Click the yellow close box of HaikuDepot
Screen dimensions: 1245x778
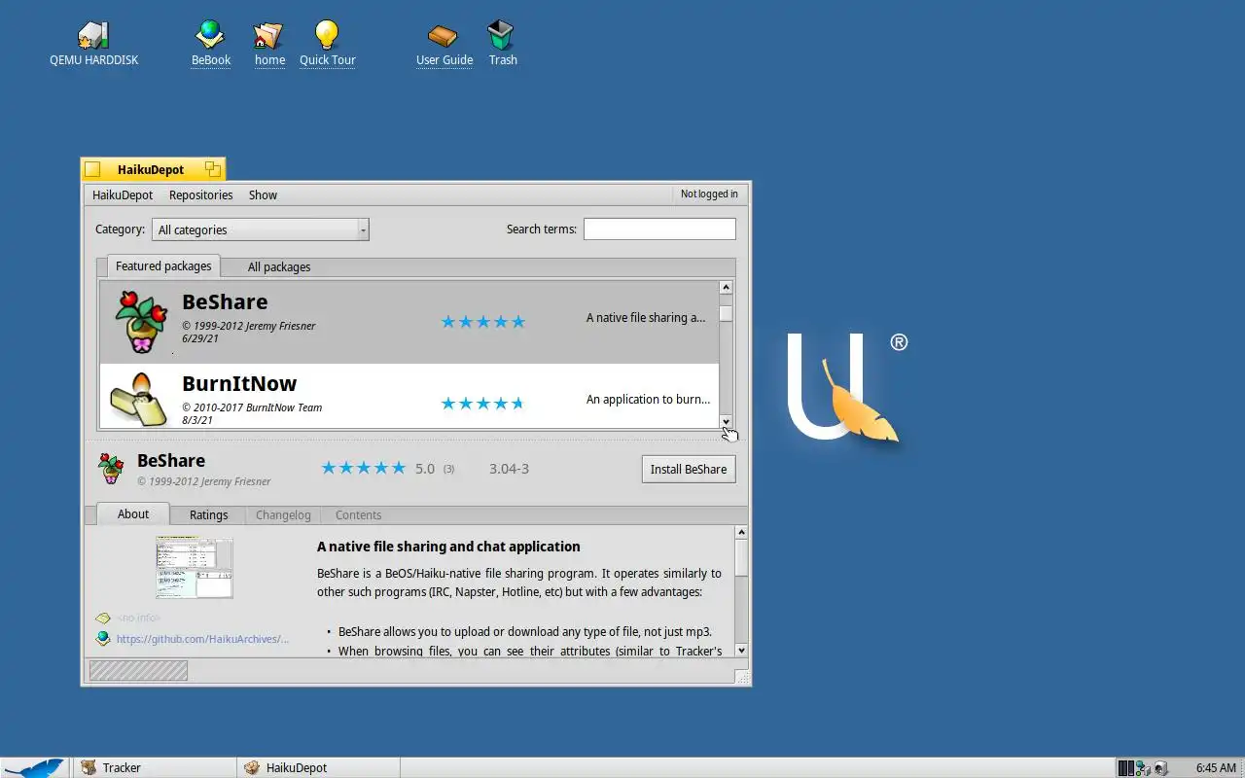(92, 169)
